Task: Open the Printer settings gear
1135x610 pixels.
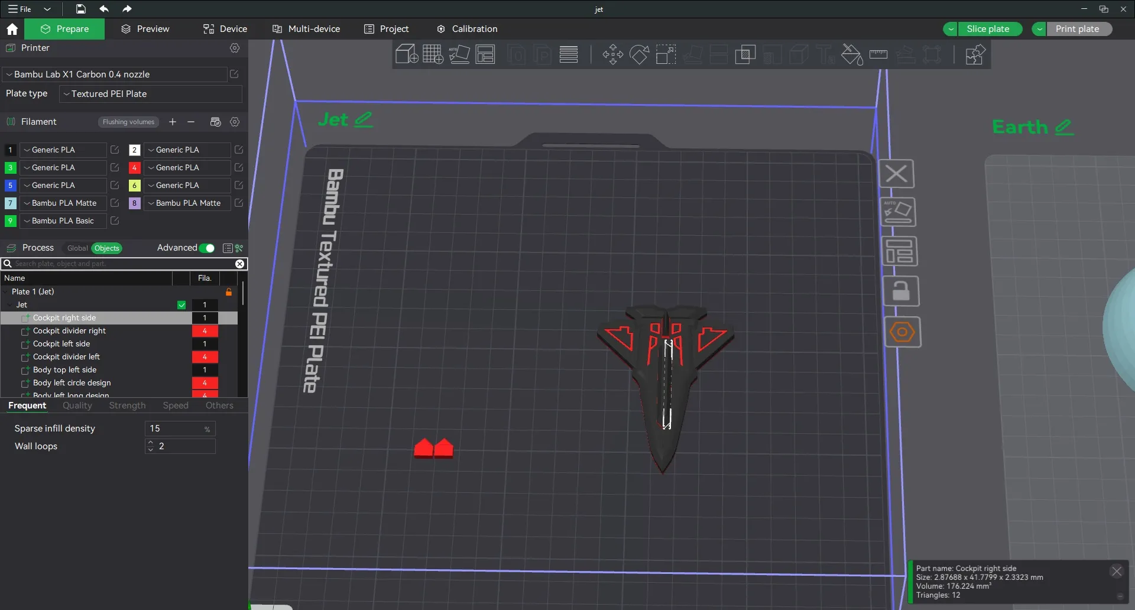Action: point(235,48)
